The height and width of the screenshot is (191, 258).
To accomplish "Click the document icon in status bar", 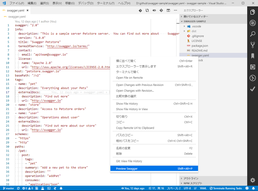I will tap(37, 188).
